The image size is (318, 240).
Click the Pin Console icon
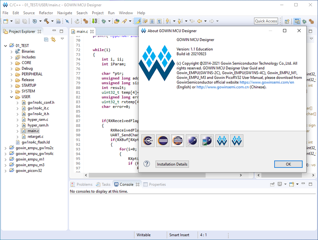pos(272,184)
